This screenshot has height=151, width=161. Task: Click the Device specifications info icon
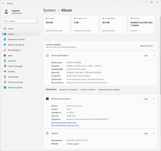pyautogui.click(x=47, y=56)
